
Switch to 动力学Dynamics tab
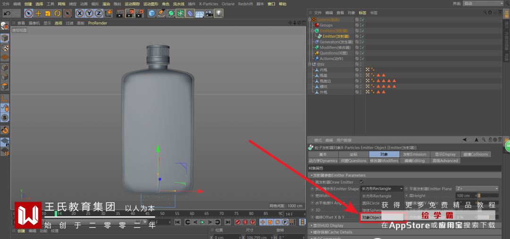323,161
